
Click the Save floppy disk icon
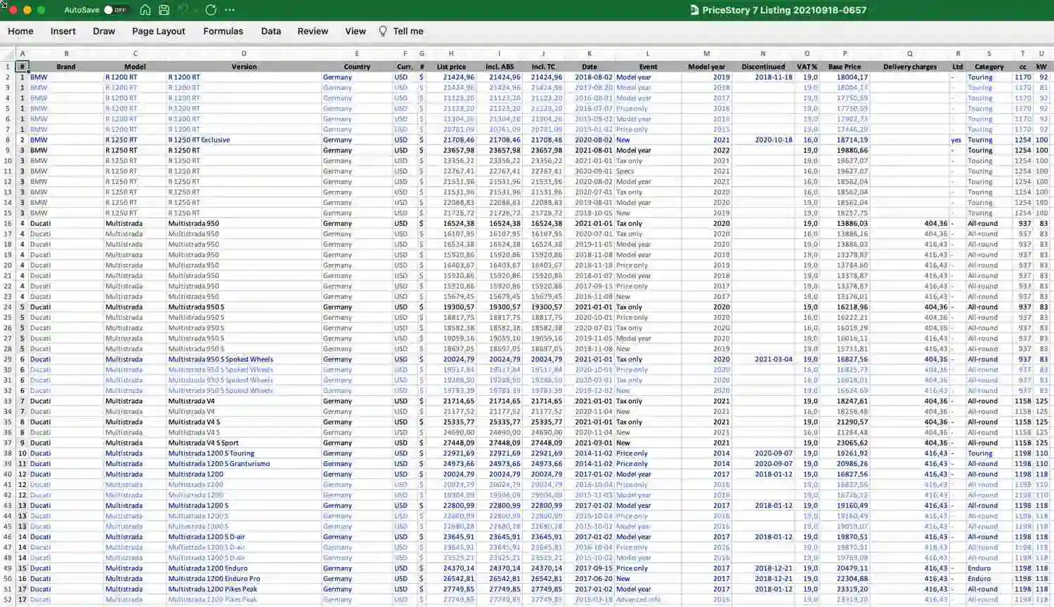pyautogui.click(x=164, y=10)
